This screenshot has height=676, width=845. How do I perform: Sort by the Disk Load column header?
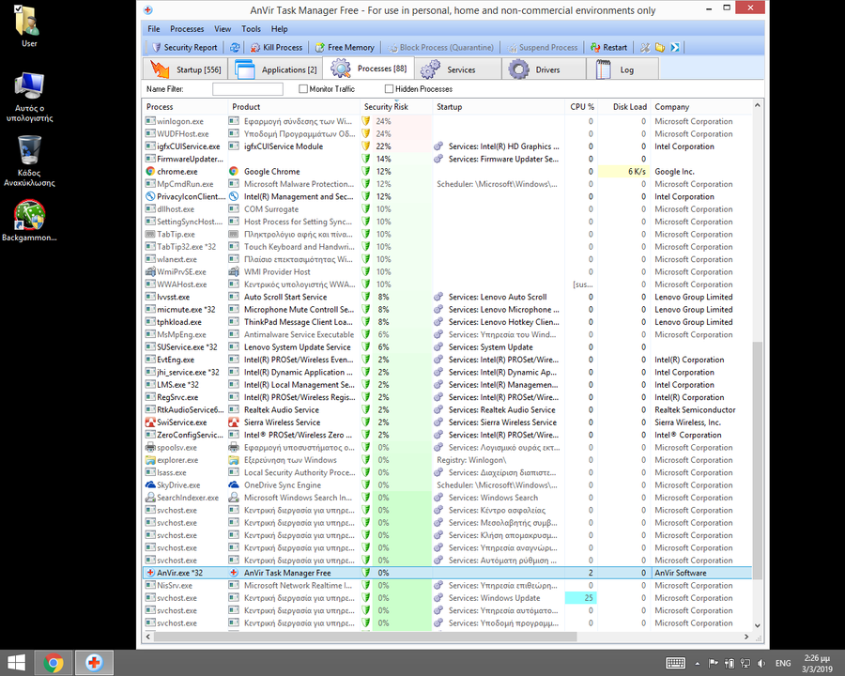tap(624, 107)
